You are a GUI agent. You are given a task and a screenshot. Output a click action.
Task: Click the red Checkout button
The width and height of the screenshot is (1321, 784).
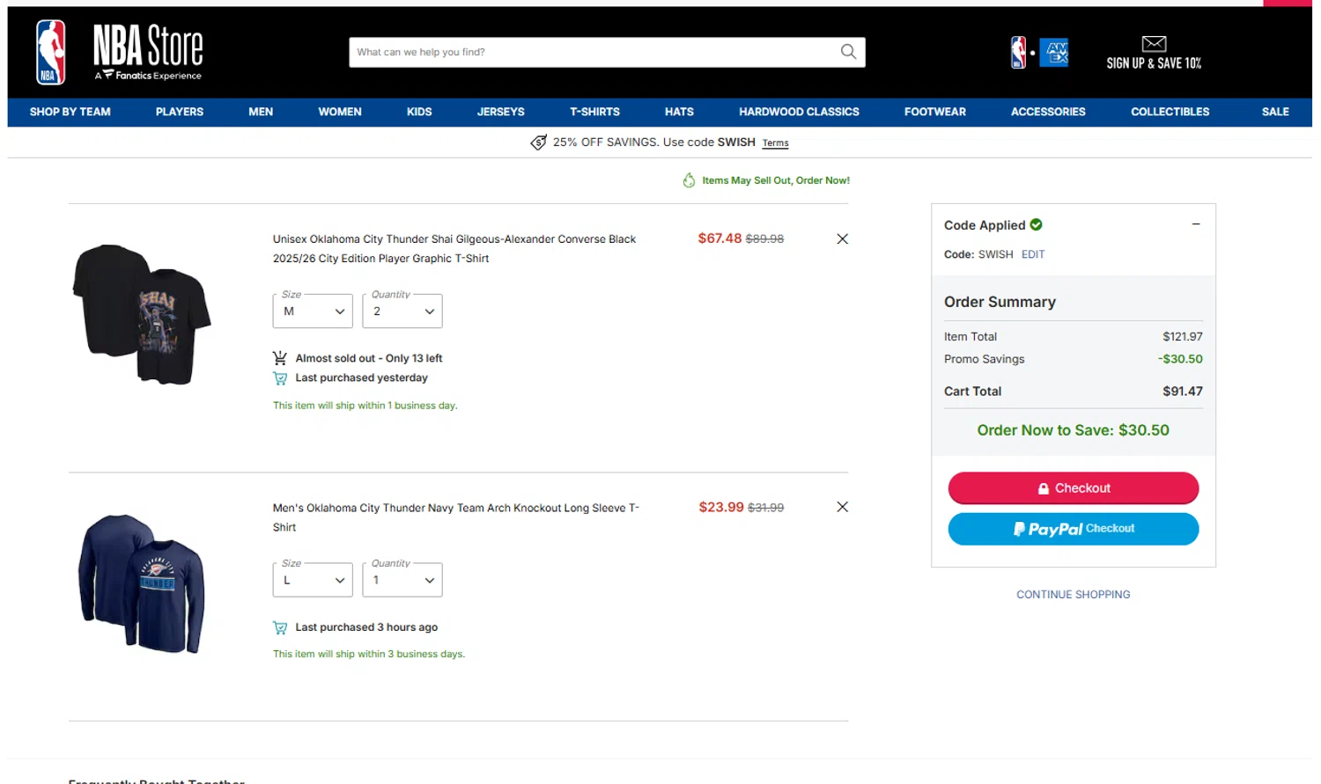[x=1074, y=488]
